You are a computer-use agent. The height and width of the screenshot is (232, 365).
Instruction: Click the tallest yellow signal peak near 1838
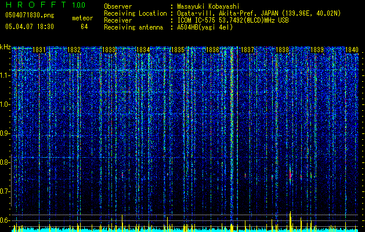tap(290, 221)
